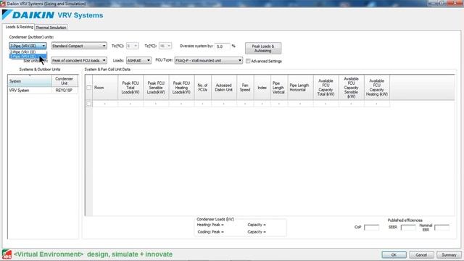Open the Tc(°C) dropdown

165,46
